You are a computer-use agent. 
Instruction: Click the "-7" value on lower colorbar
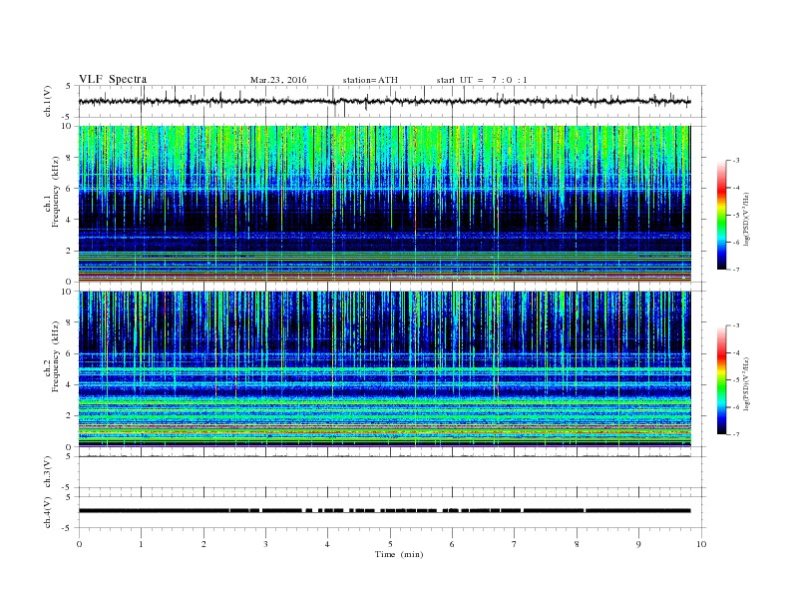coord(735,434)
